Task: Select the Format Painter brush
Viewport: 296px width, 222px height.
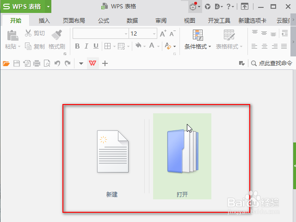Action: 57,35
